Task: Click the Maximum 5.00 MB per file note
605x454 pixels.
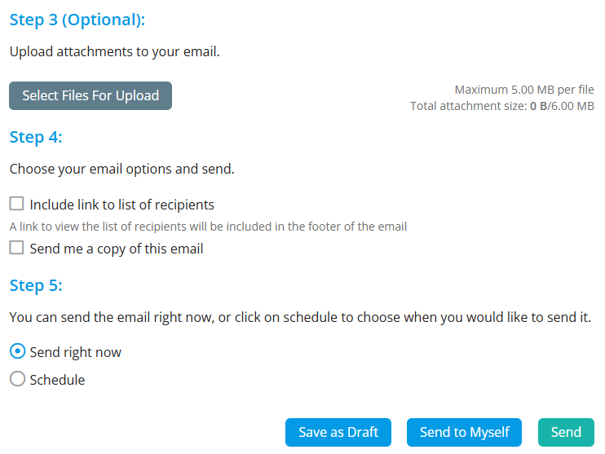Action: coord(524,90)
